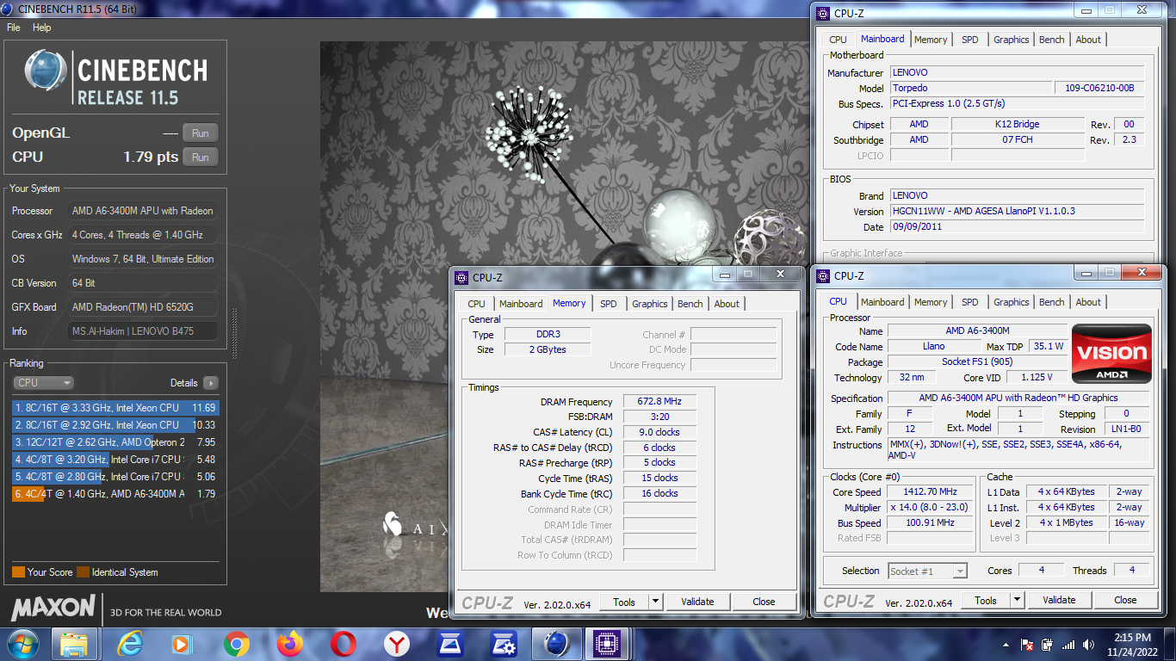
Task: Run the OpenGL benchmark
Action: coord(201,133)
